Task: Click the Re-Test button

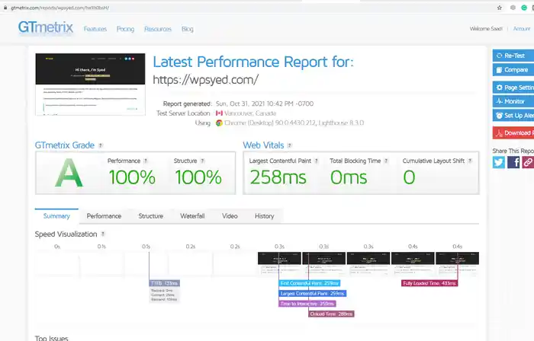Action: click(x=513, y=56)
